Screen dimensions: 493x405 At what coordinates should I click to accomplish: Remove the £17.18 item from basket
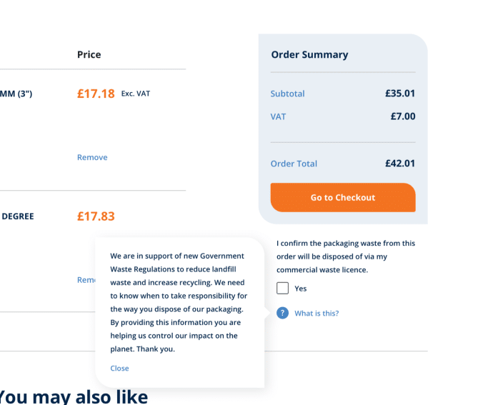point(92,157)
